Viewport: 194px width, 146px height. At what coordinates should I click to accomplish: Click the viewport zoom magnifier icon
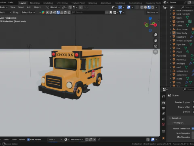tap(156, 35)
